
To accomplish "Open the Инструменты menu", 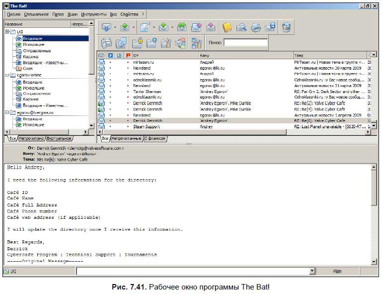I will [x=94, y=14].
